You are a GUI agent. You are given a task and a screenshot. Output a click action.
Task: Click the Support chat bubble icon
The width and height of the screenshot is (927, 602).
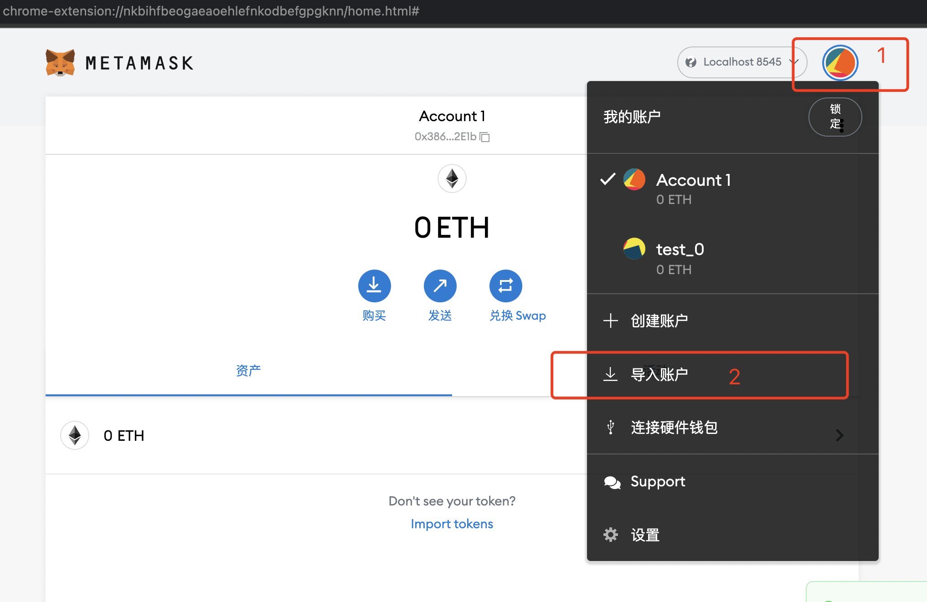click(x=612, y=482)
